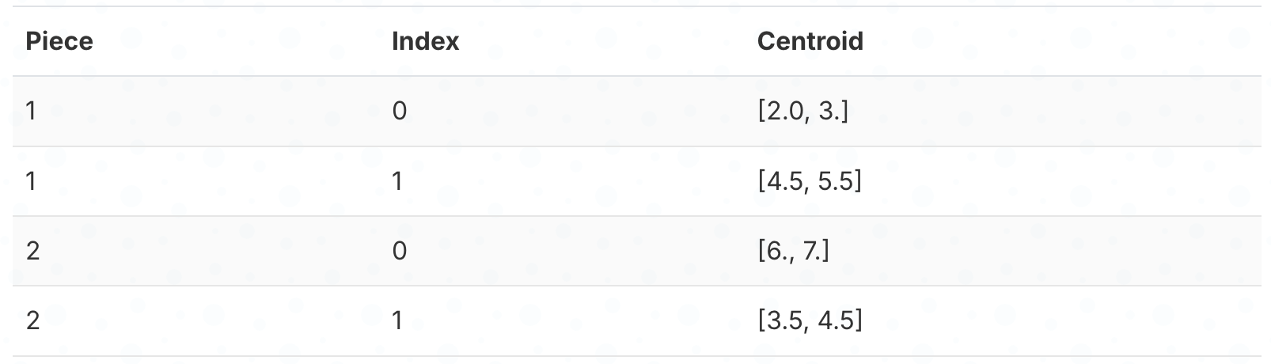Select the centroid cell [2.0, 3.]
Viewport: 1271px width, 364px height.
point(802,112)
